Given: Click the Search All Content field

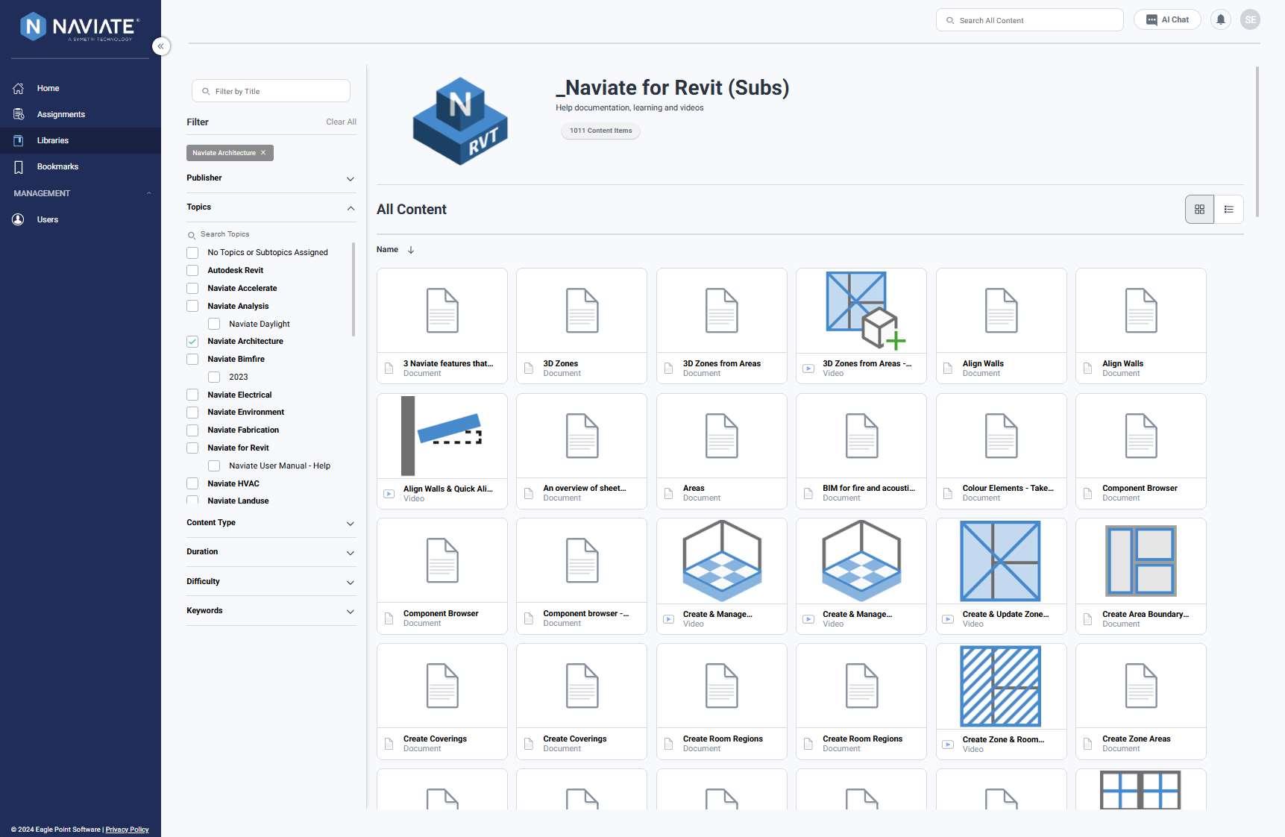Looking at the screenshot, I should 1029,20.
